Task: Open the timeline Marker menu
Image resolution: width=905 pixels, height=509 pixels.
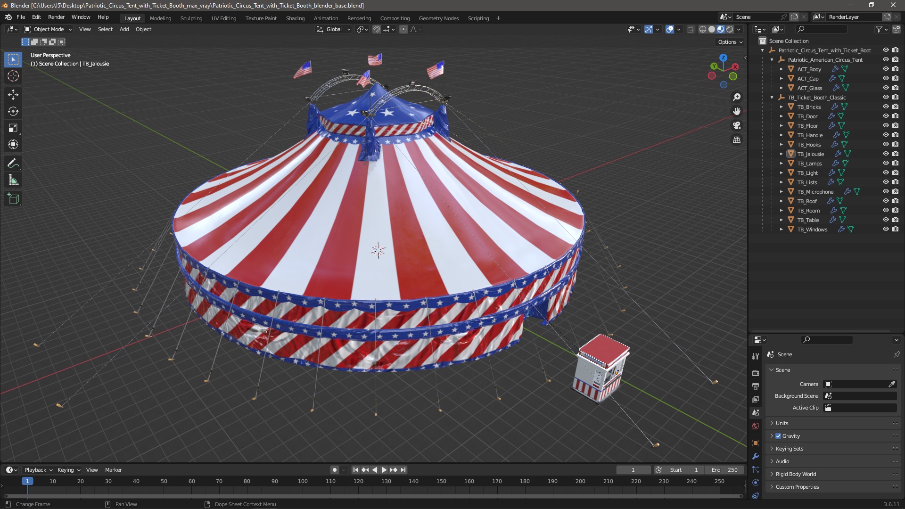Action: [113, 470]
